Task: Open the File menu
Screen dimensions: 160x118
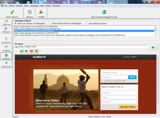Action: (x=6, y=6)
